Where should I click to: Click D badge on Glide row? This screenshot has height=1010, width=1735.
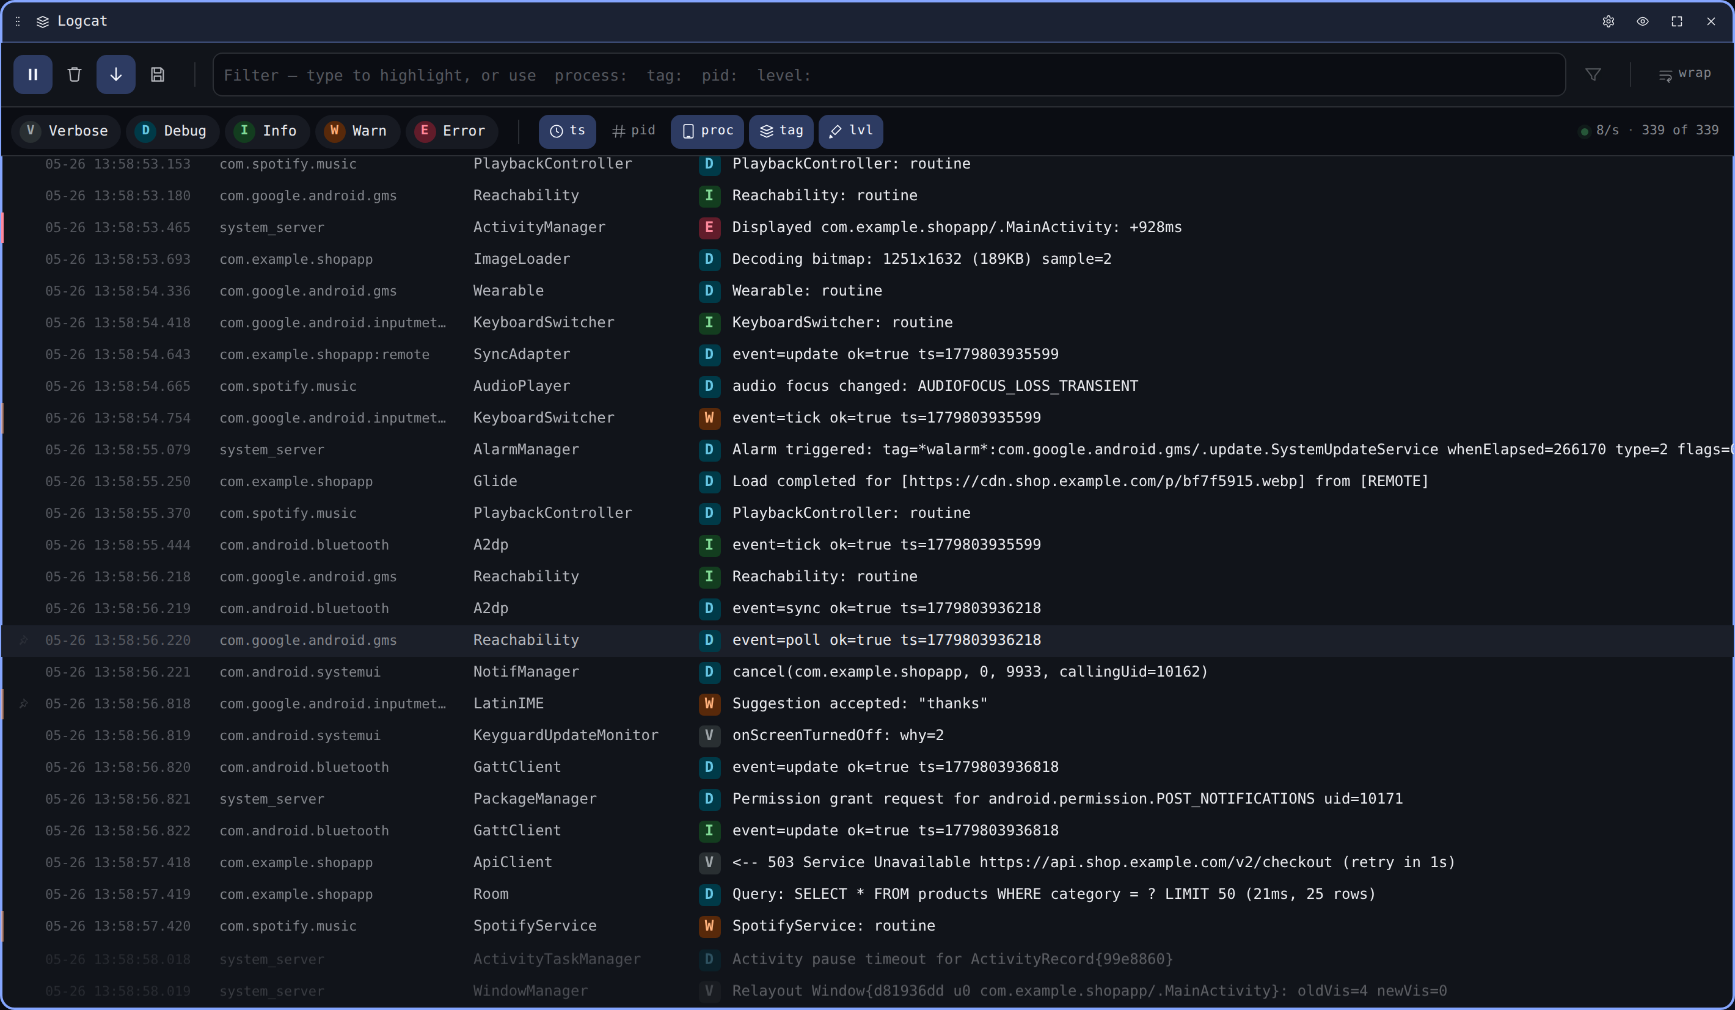(709, 482)
